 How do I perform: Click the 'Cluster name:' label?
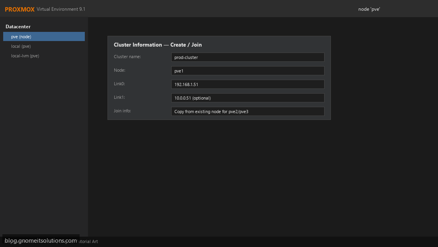127,57
